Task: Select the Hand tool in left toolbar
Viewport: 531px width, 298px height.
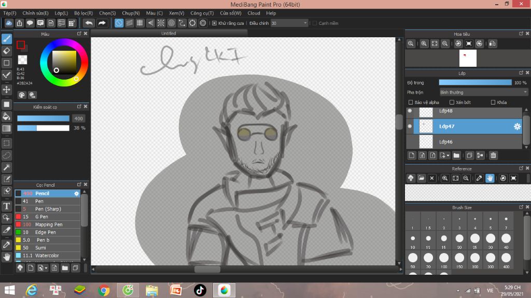Action: (x=7, y=257)
